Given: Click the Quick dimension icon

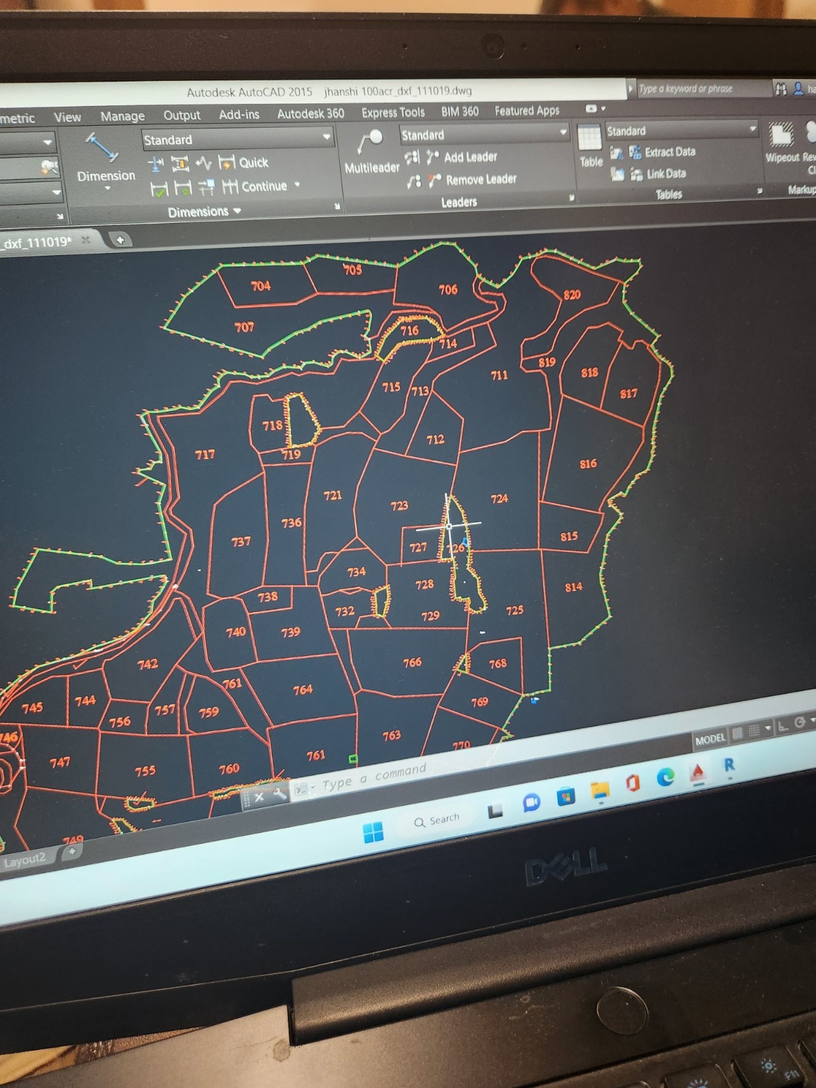Looking at the screenshot, I should 226,163.
